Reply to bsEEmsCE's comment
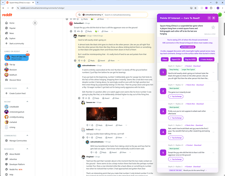 99,138
